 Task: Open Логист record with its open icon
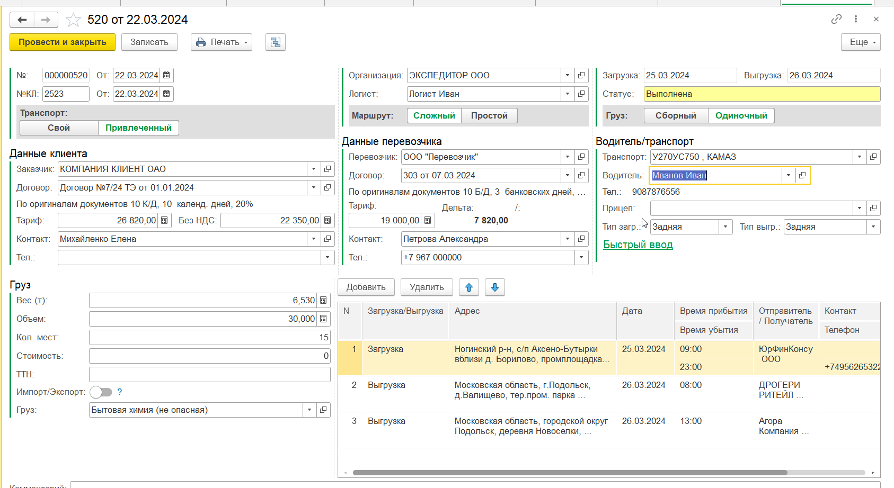[x=581, y=94]
